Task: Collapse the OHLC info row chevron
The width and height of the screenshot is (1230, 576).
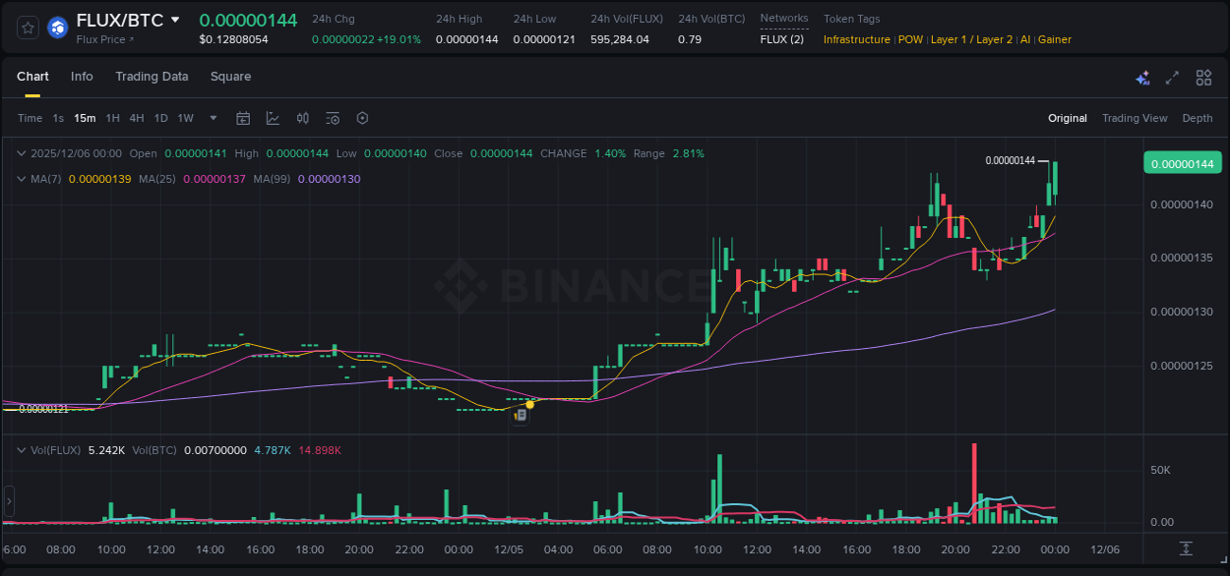Action: tap(22, 153)
